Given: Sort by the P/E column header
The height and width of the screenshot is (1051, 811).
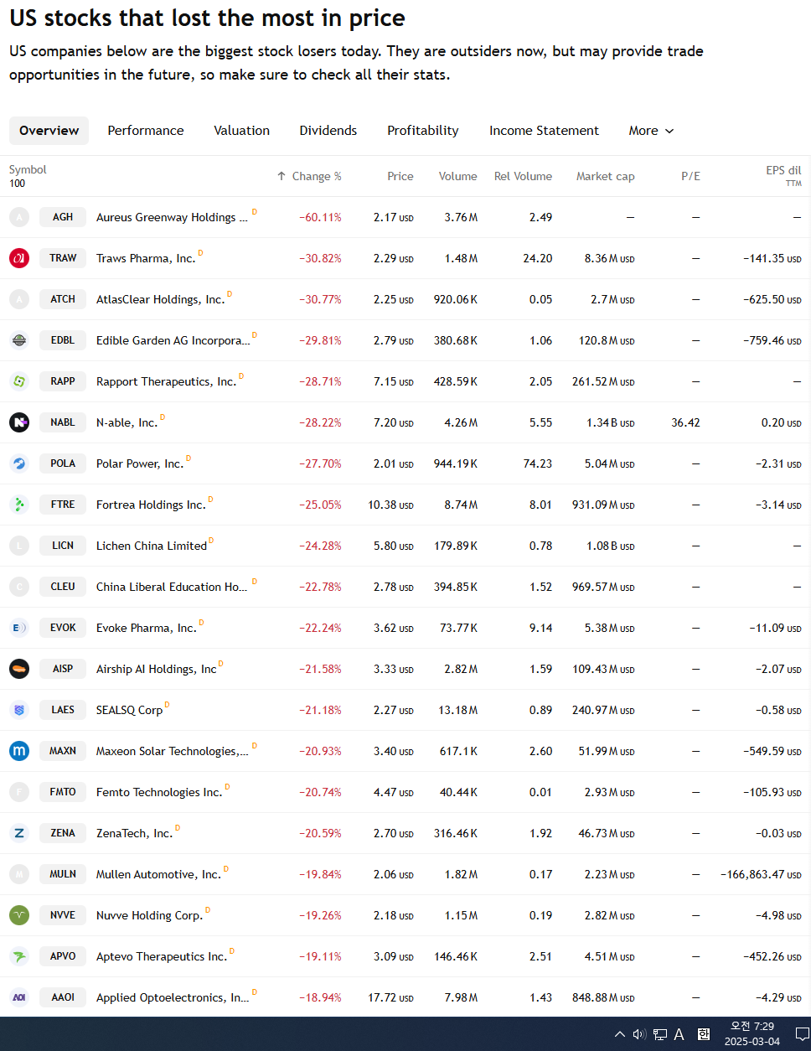Looking at the screenshot, I should [690, 176].
